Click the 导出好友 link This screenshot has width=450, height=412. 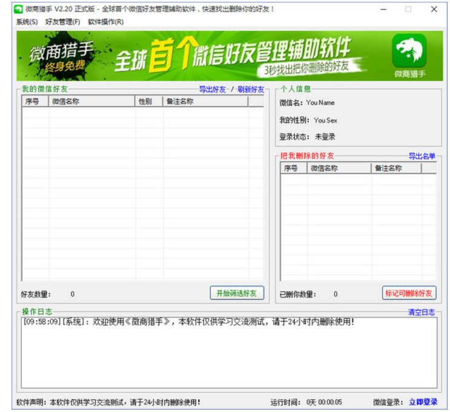[213, 90]
